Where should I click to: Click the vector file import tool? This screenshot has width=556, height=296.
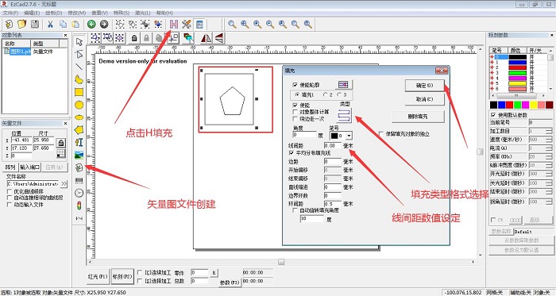pyautogui.click(x=79, y=167)
